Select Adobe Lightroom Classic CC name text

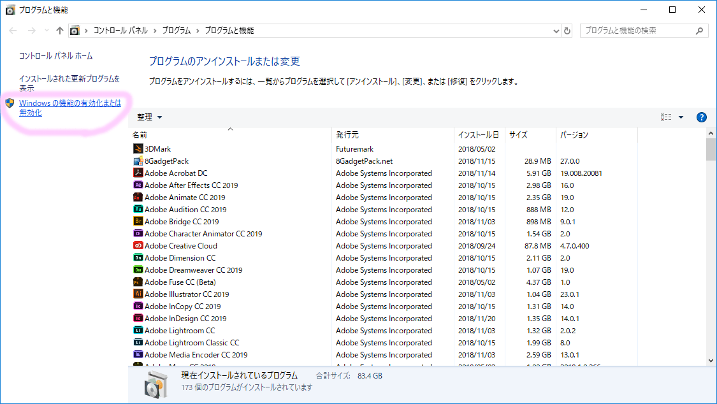point(192,343)
